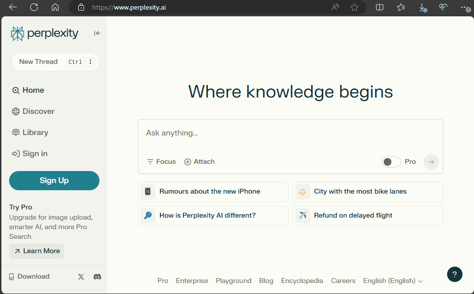Open the help question mark button
The image size is (474, 294).
455,274
